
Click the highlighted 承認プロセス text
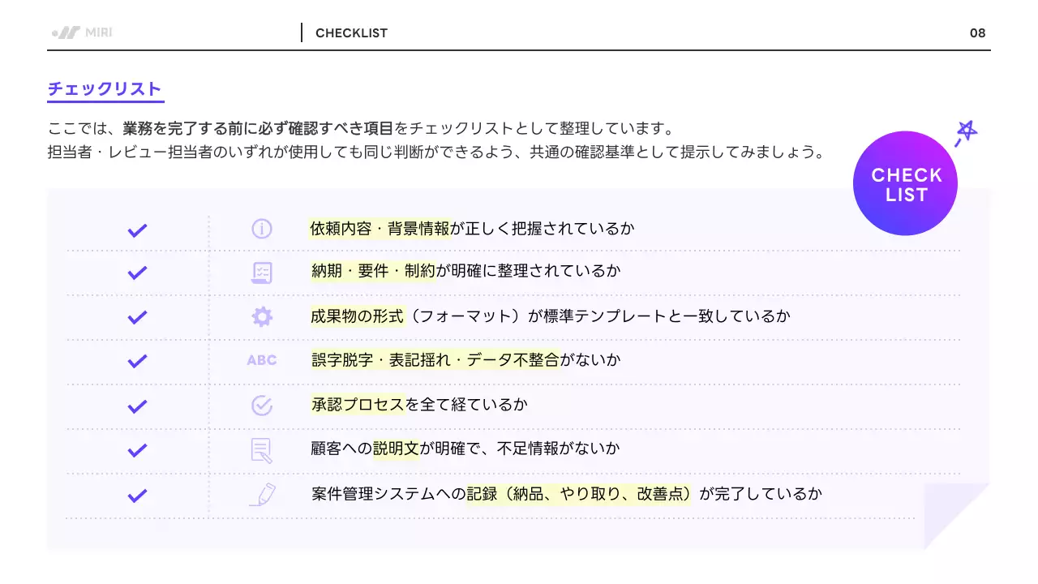[x=358, y=403]
